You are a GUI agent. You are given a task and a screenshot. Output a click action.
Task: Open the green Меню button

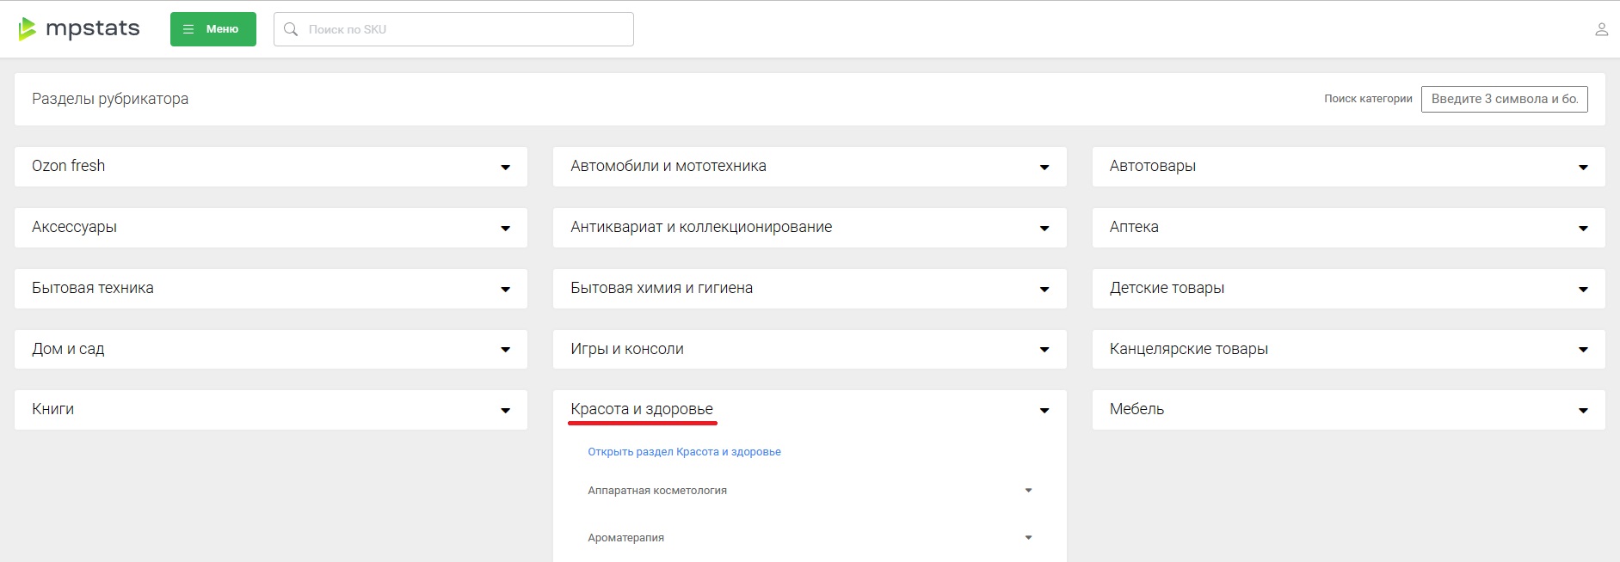pyautogui.click(x=213, y=29)
